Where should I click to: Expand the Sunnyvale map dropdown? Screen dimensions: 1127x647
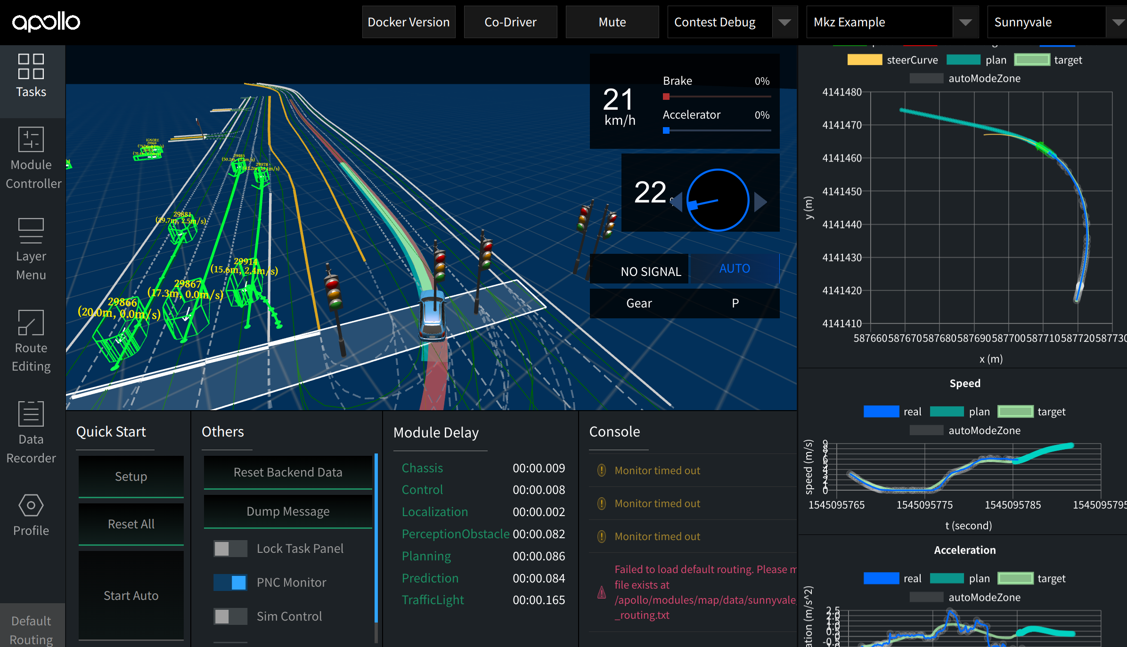coord(1117,22)
